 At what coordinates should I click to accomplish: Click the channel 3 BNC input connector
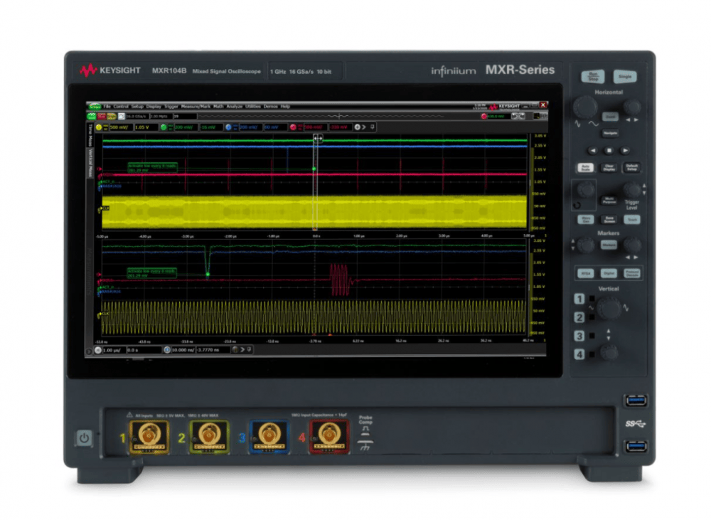pos(269,437)
